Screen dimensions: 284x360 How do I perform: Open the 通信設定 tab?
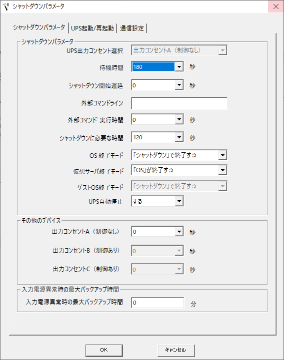(x=132, y=28)
